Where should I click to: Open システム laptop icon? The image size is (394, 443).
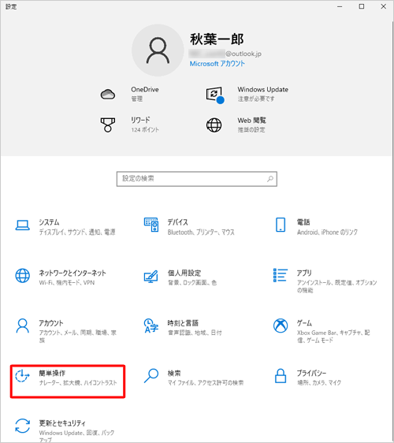23,225
